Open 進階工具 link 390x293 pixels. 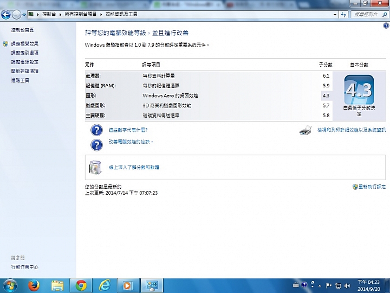coord(20,80)
